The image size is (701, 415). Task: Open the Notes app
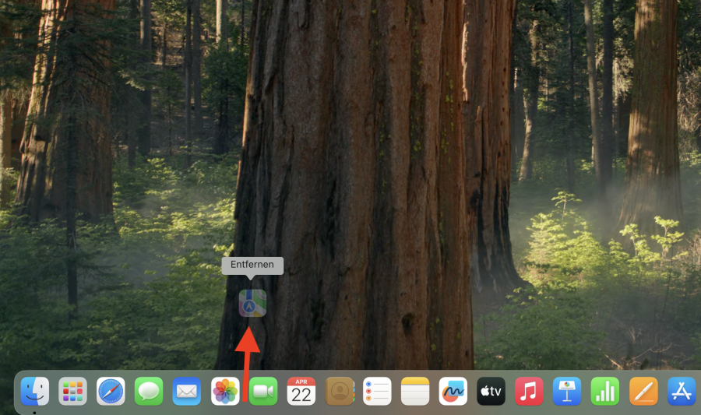pyautogui.click(x=415, y=391)
